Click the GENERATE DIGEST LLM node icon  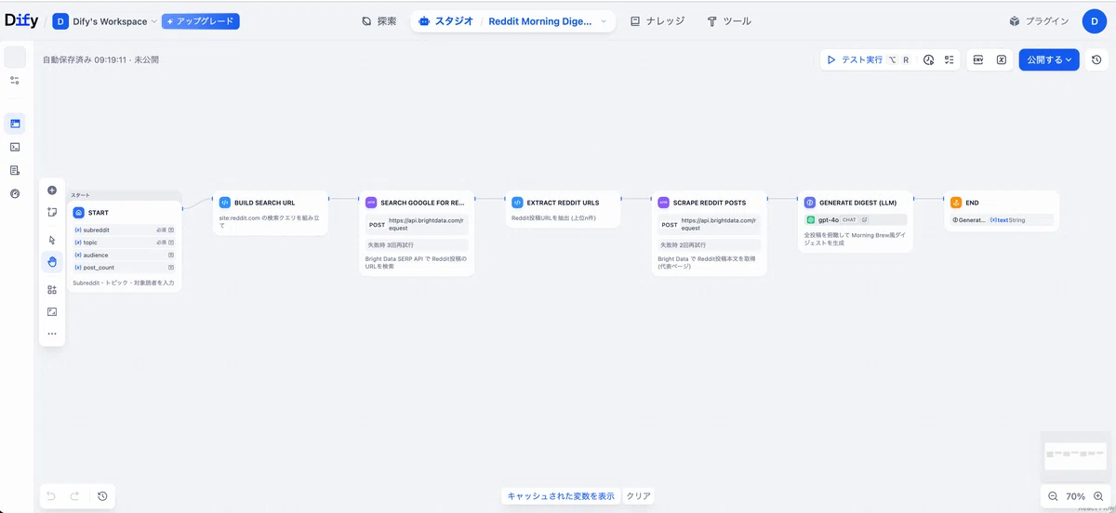pos(810,202)
